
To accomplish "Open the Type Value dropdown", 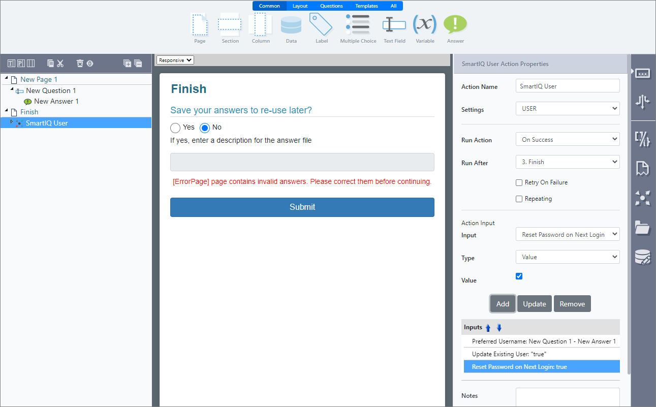I will (568, 257).
